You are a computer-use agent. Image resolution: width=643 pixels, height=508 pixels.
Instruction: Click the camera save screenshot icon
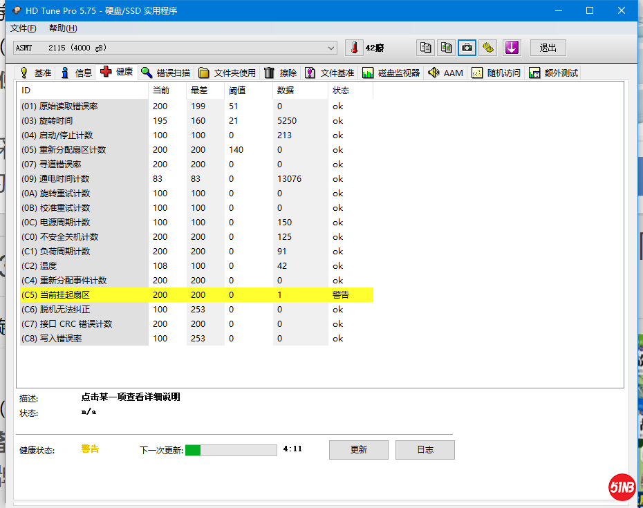pos(467,48)
